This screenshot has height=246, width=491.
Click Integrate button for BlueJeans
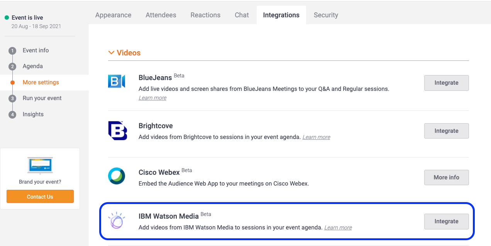pyautogui.click(x=447, y=83)
